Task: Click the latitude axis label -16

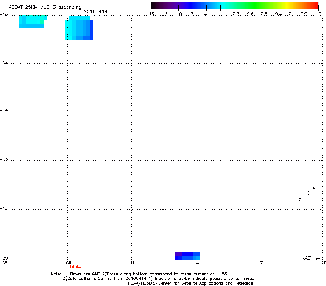Action: pos(4,159)
